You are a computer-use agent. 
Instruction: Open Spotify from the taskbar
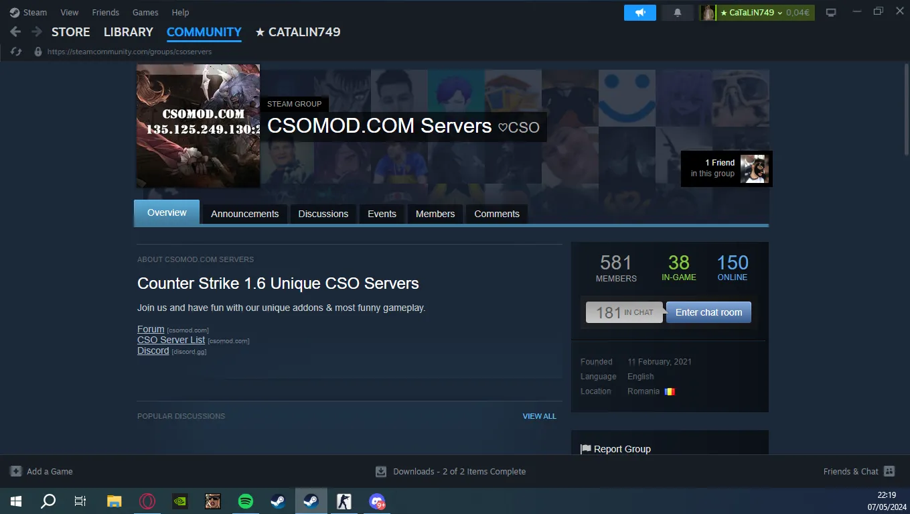pos(246,501)
